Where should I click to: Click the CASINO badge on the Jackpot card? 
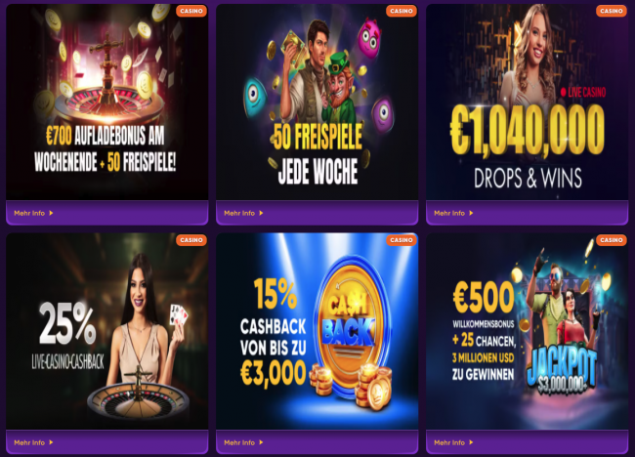point(612,240)
